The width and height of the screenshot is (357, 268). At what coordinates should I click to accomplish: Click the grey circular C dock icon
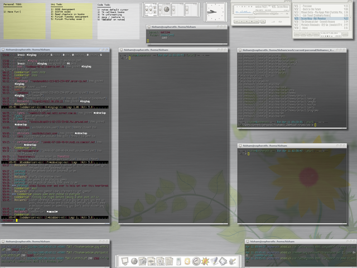[196, 261]
